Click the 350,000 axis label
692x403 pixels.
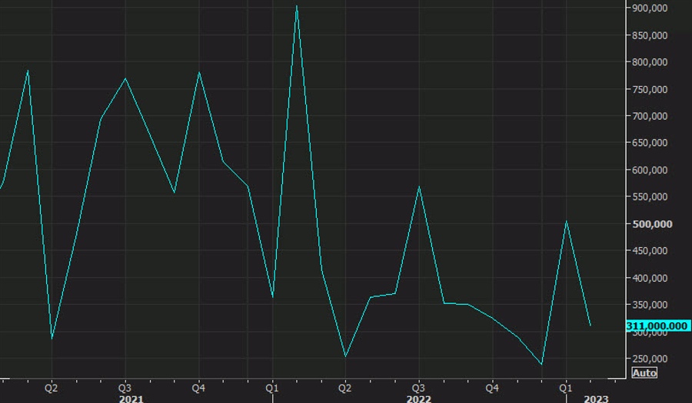(650, 305)
